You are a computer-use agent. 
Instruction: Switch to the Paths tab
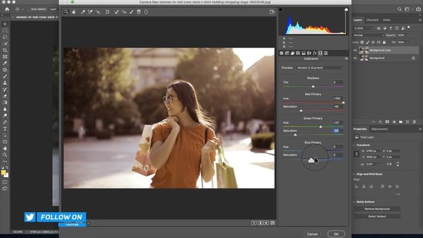387,20
